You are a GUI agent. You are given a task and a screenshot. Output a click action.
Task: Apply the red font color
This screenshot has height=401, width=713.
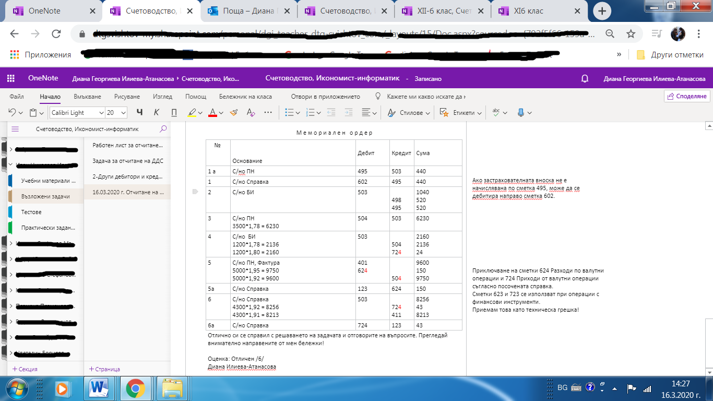tap(212, 112)
